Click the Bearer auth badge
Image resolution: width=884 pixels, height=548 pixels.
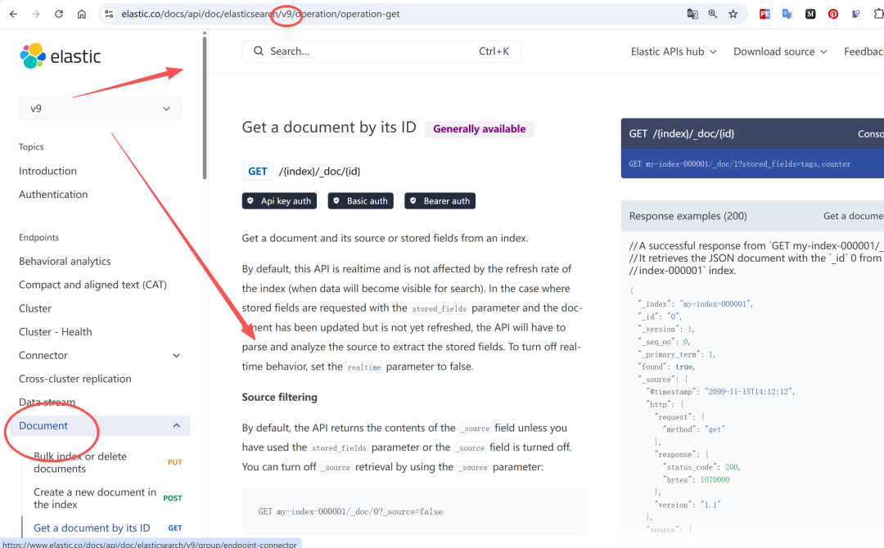click(440, 201)
